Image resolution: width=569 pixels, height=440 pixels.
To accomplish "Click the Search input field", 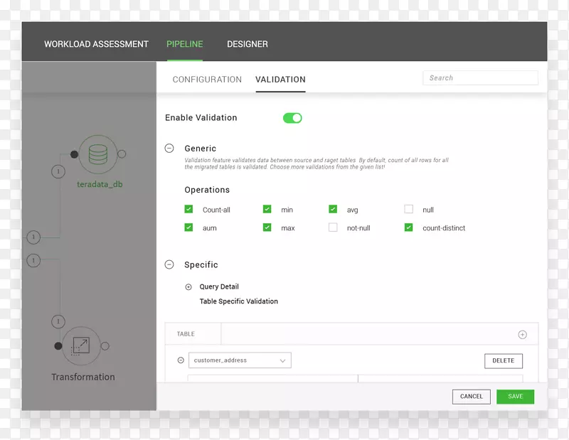I will [480, 78].
